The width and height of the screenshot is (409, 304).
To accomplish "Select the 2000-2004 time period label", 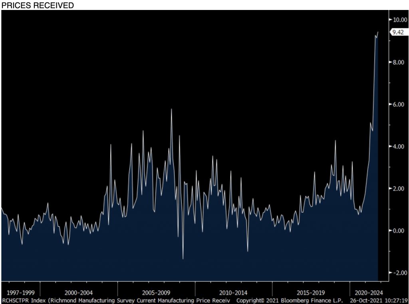I will point(79,292).
